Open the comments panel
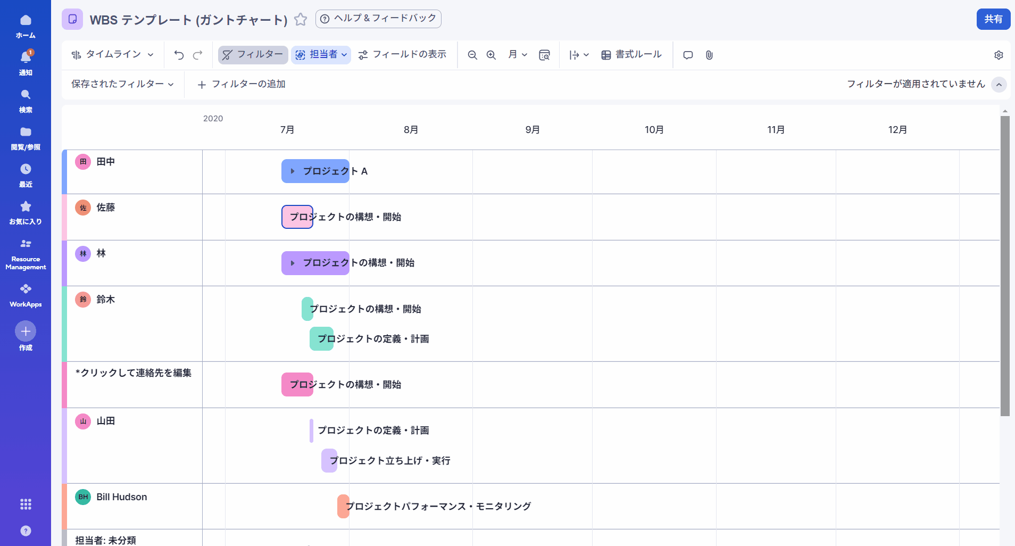Screen dimensions: 1015x546 687,54
